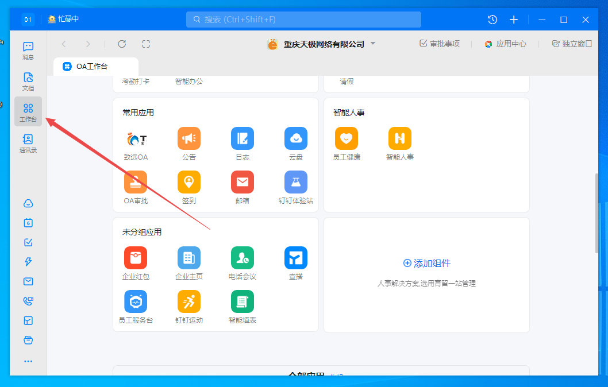Open 应用中心 from the top bar

click(505, 43)
